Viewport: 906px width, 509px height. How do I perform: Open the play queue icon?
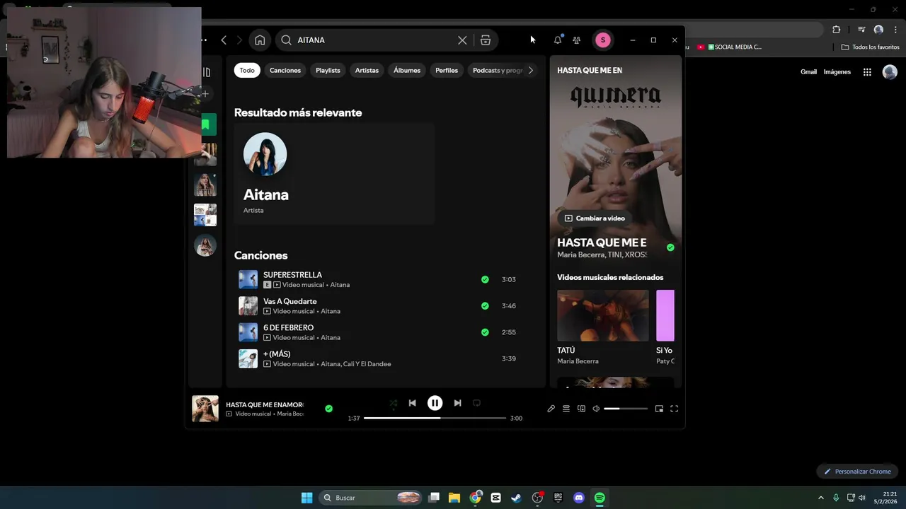coord(566,409)
